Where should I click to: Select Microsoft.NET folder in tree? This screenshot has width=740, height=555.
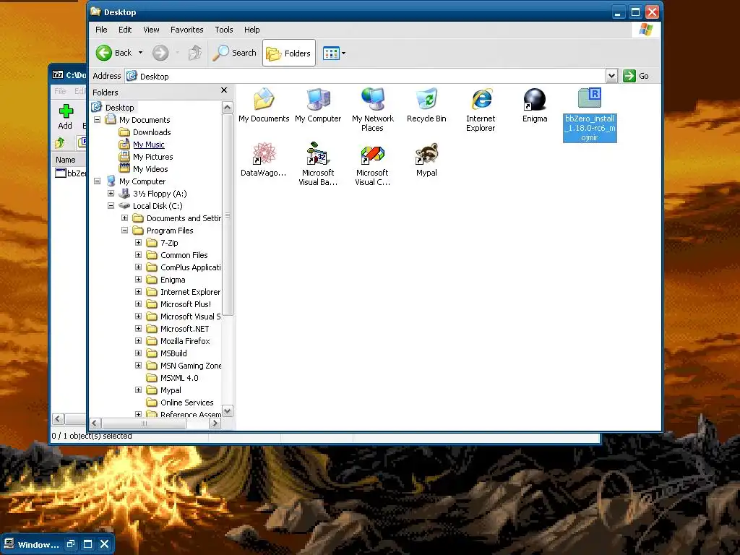184,329
